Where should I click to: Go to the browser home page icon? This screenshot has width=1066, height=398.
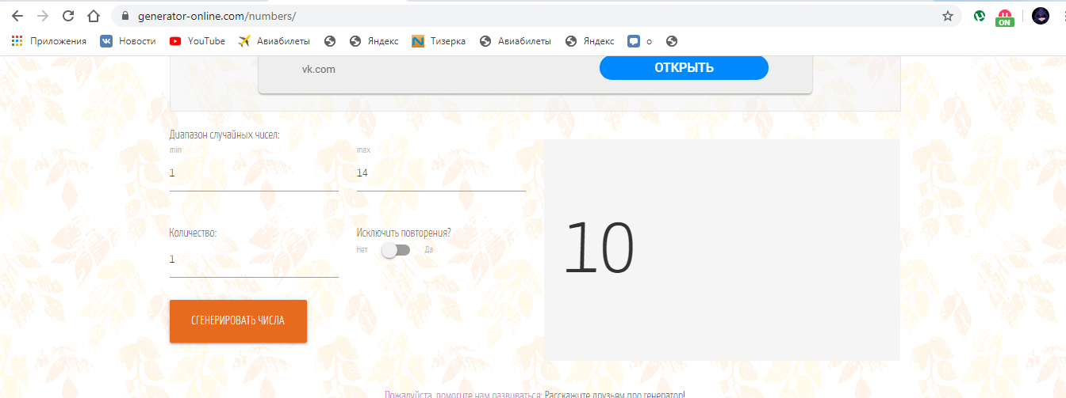click(94, 16)
